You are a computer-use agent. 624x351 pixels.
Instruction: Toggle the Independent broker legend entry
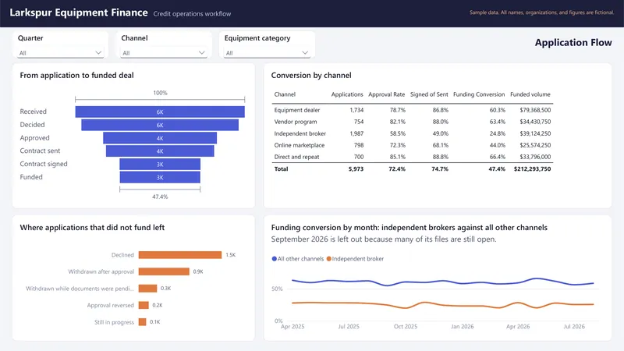[x=355, y=259]
